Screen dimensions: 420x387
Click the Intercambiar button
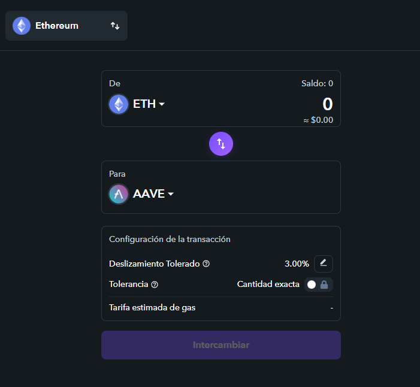221,345
